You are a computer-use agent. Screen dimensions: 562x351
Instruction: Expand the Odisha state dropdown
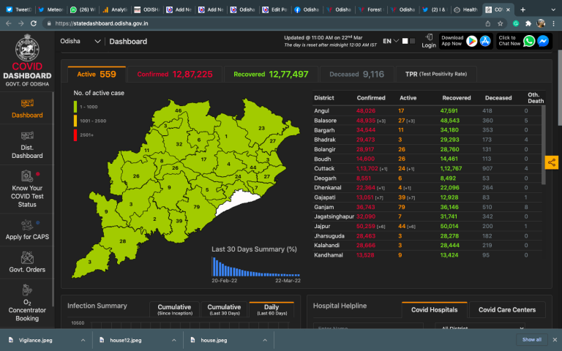97,42
